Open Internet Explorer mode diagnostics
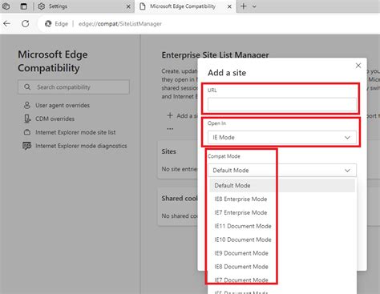This screenshot has height=294, width=380. tap(81, 146)
